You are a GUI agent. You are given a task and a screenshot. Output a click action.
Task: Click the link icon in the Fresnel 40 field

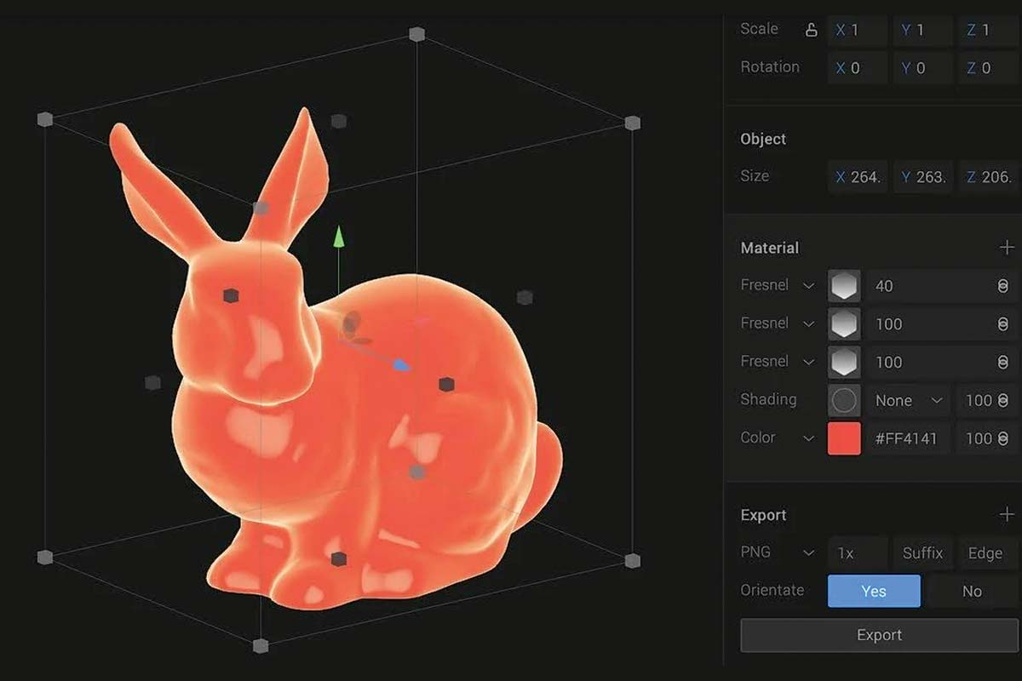(x=1002, y=287)
